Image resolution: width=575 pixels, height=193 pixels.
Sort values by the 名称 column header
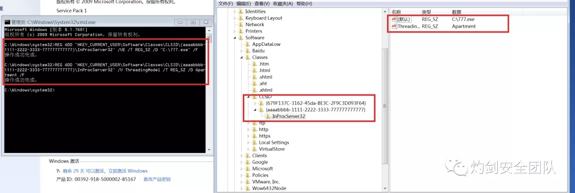396,12
